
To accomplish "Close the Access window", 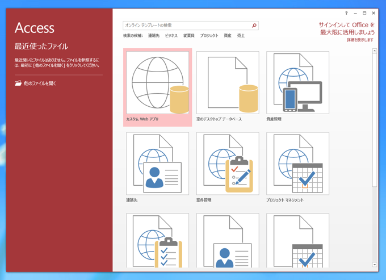I will pyautogui.click(x=374, y=13).
